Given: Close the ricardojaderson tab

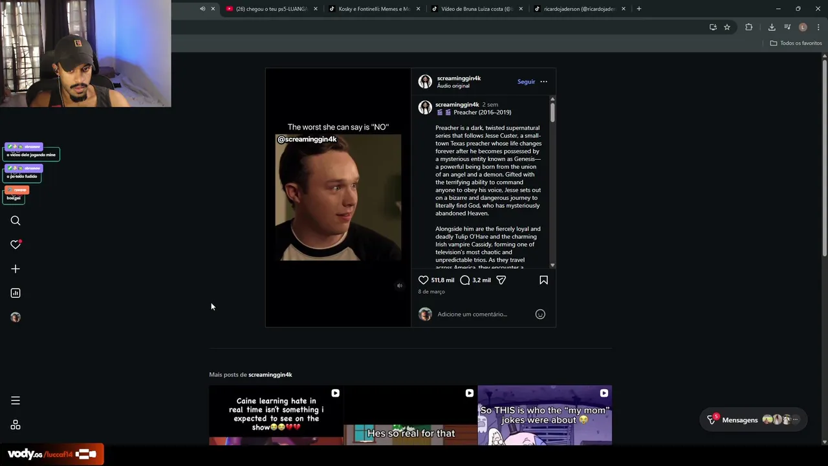Looking at the screenshot, I should [x=624, y=9].
